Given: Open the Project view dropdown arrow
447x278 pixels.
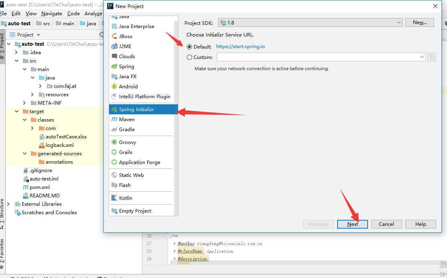Looking at the screenshot, I should coord(38,35).
